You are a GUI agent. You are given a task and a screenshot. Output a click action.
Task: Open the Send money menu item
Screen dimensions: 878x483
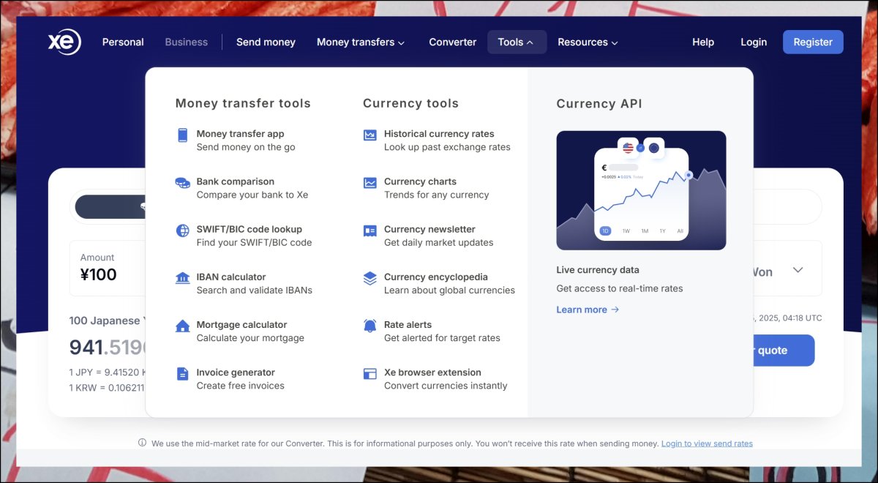(266, 42)
